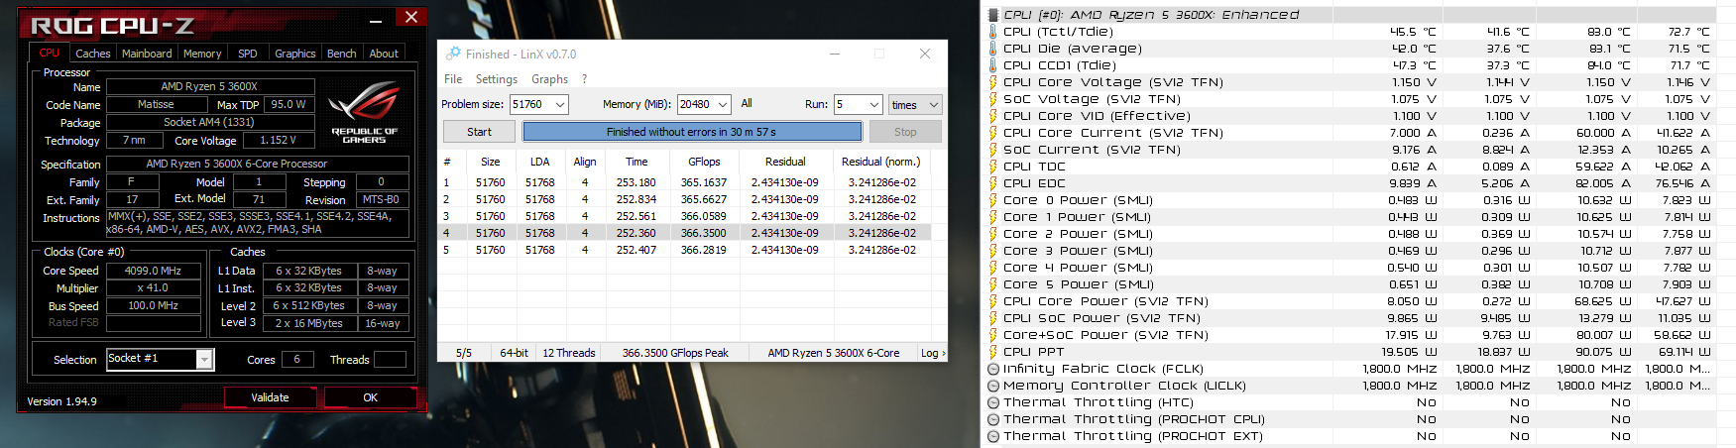Screen dimensions: 1736x448
Task: Click the bolt icon for CPU TDC
Action: coord(993,167)
